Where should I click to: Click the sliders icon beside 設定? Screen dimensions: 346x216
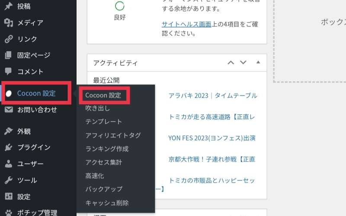[9, 196]
